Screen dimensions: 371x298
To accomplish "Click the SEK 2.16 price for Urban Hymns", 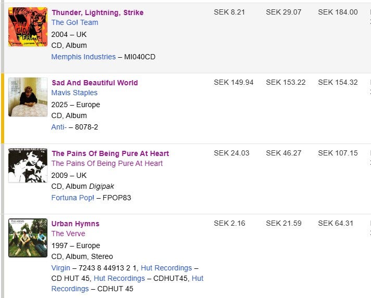I will click(229, 223).
